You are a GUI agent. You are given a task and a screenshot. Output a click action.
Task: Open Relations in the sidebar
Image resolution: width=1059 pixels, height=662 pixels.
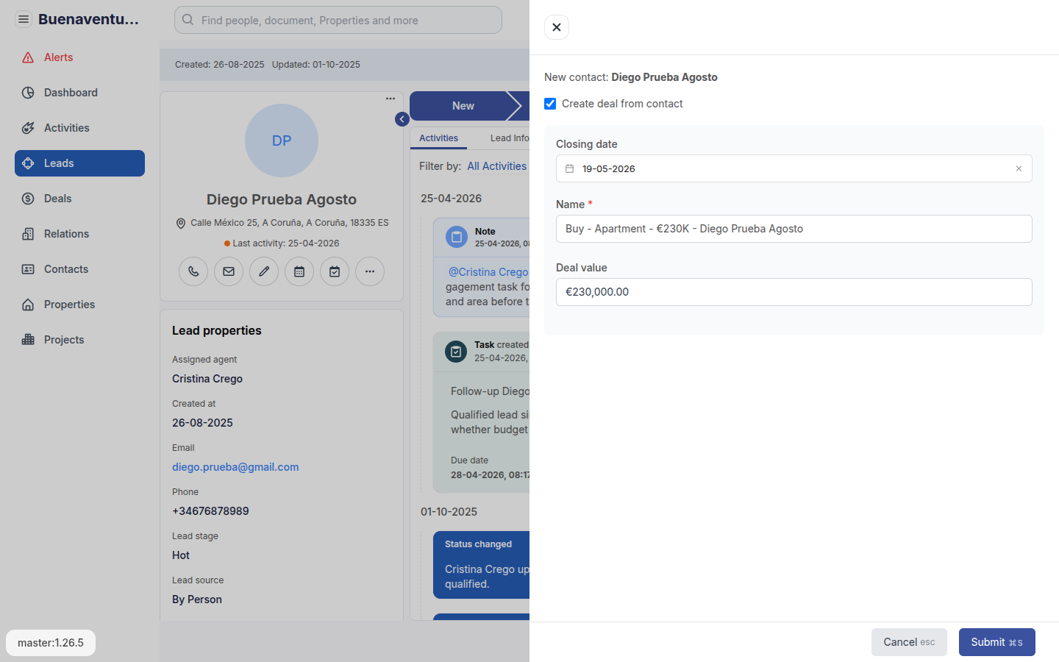(x=79, y=234)
